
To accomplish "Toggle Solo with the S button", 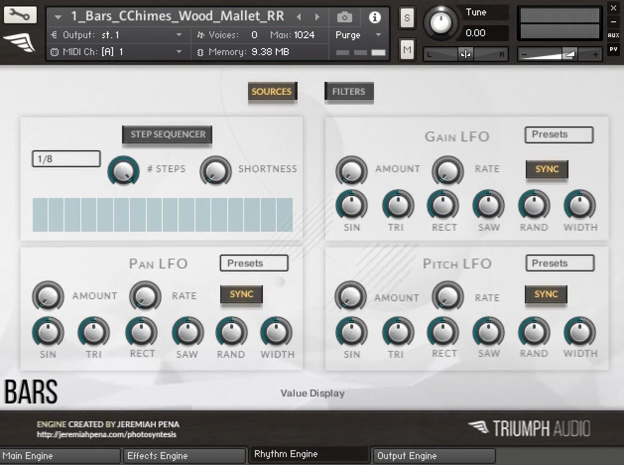I will (x=407, y=18).
